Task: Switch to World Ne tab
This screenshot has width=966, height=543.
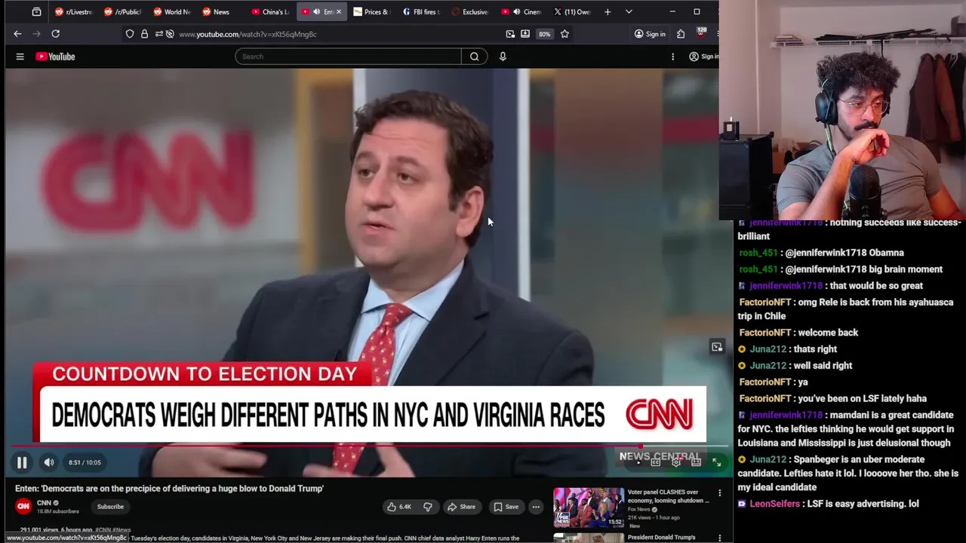Action: click(x=172, y=12)
